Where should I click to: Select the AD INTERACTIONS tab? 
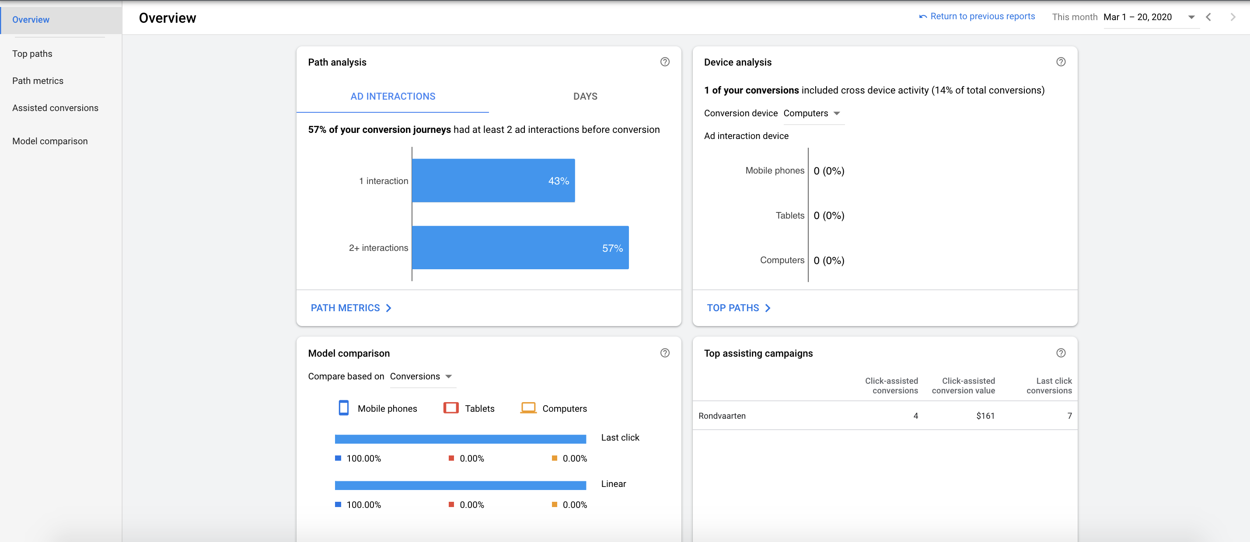pyautogui.click(x=393, y=96)
